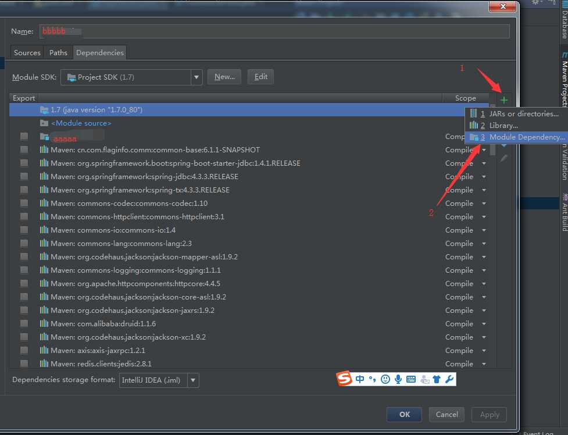The width and height of the screenshot is (568, 435).
Task: Enable Export for commons-httpclient:3.1
Action: [x=24, y=217]
